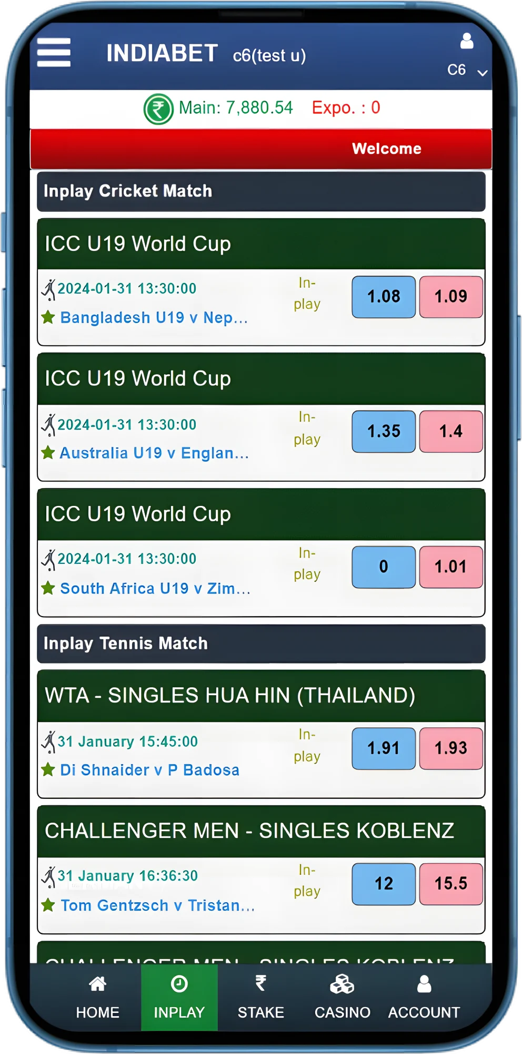
Task: Select lay odds 1.09 for Bangladesh U19
Action: pos(451,297)
